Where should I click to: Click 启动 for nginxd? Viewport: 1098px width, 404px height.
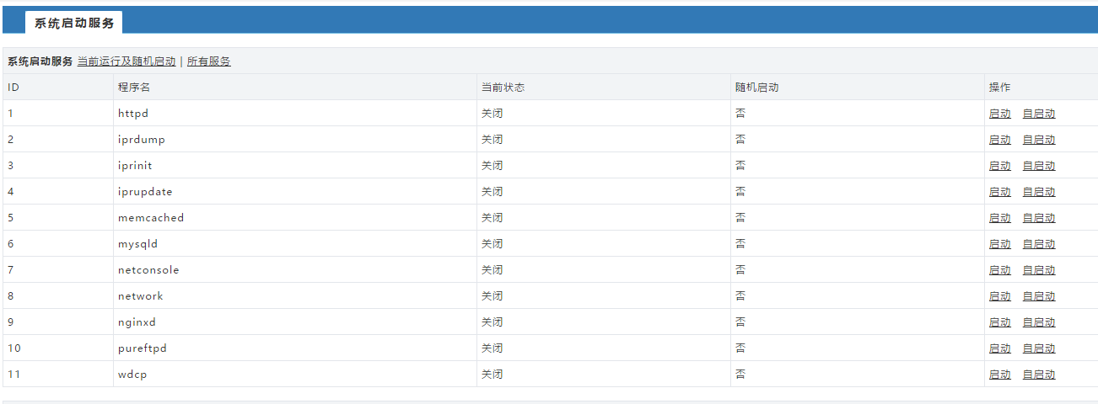[x=1000, y=322]
